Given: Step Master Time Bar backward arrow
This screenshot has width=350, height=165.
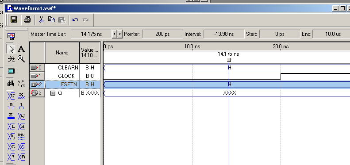Looking at the screenshot, I should point(115,34).
